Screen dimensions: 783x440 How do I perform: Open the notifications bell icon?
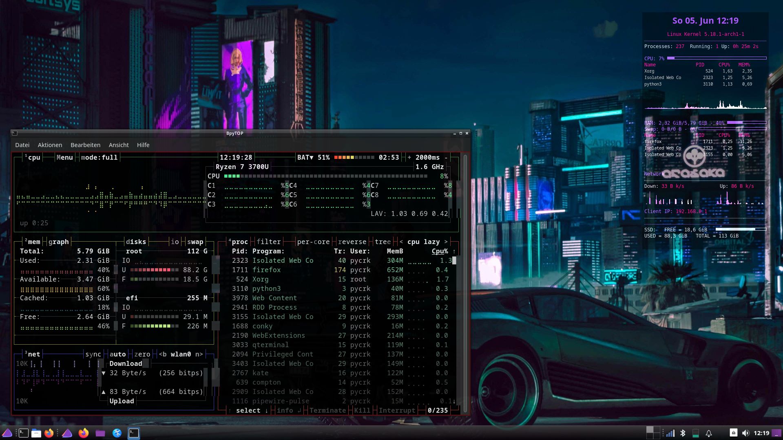click(x=709, y=433)
